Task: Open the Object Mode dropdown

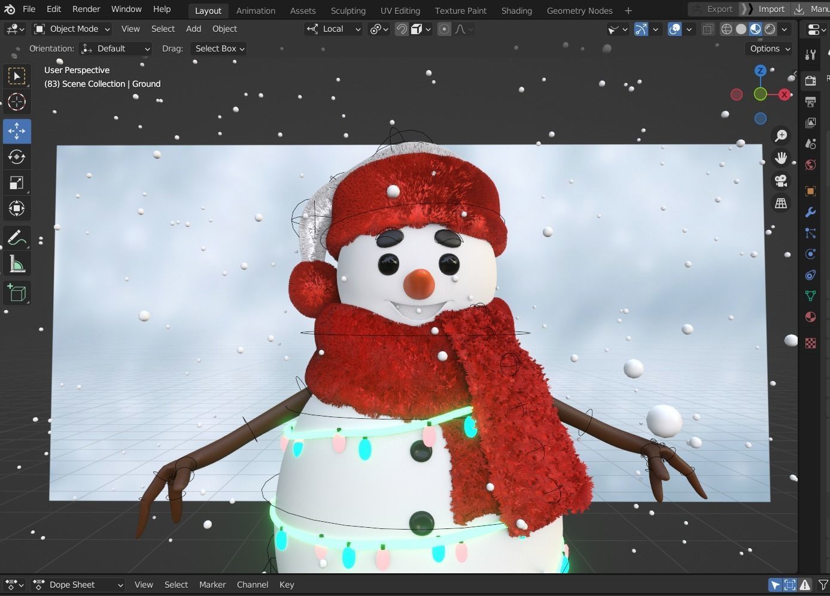Action: 72,29
